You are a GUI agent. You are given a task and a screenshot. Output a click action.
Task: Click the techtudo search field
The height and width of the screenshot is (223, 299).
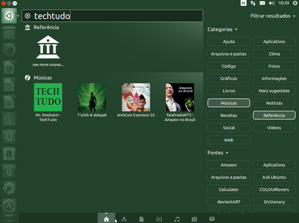113,16
